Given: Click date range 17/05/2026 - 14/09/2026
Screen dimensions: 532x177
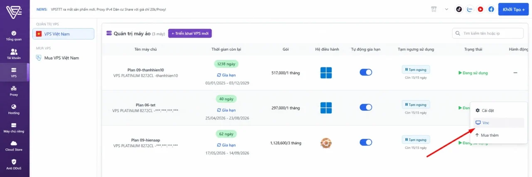Looking at the screenshot, I should pos(227,153).
